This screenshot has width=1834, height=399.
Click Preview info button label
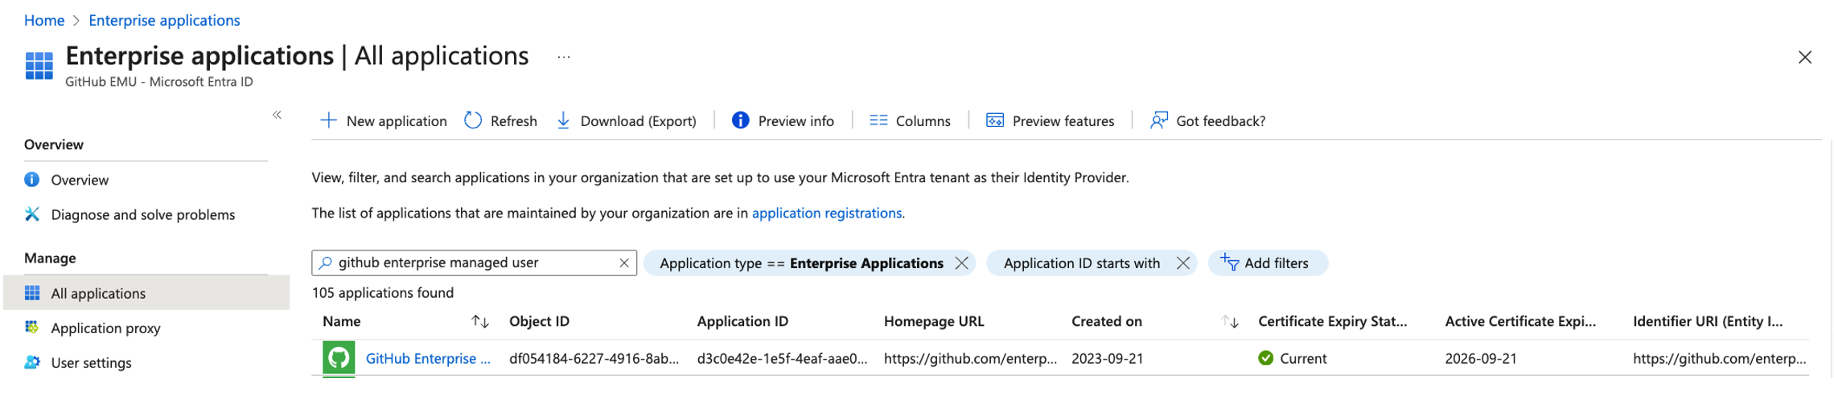(x=796, y=121)
